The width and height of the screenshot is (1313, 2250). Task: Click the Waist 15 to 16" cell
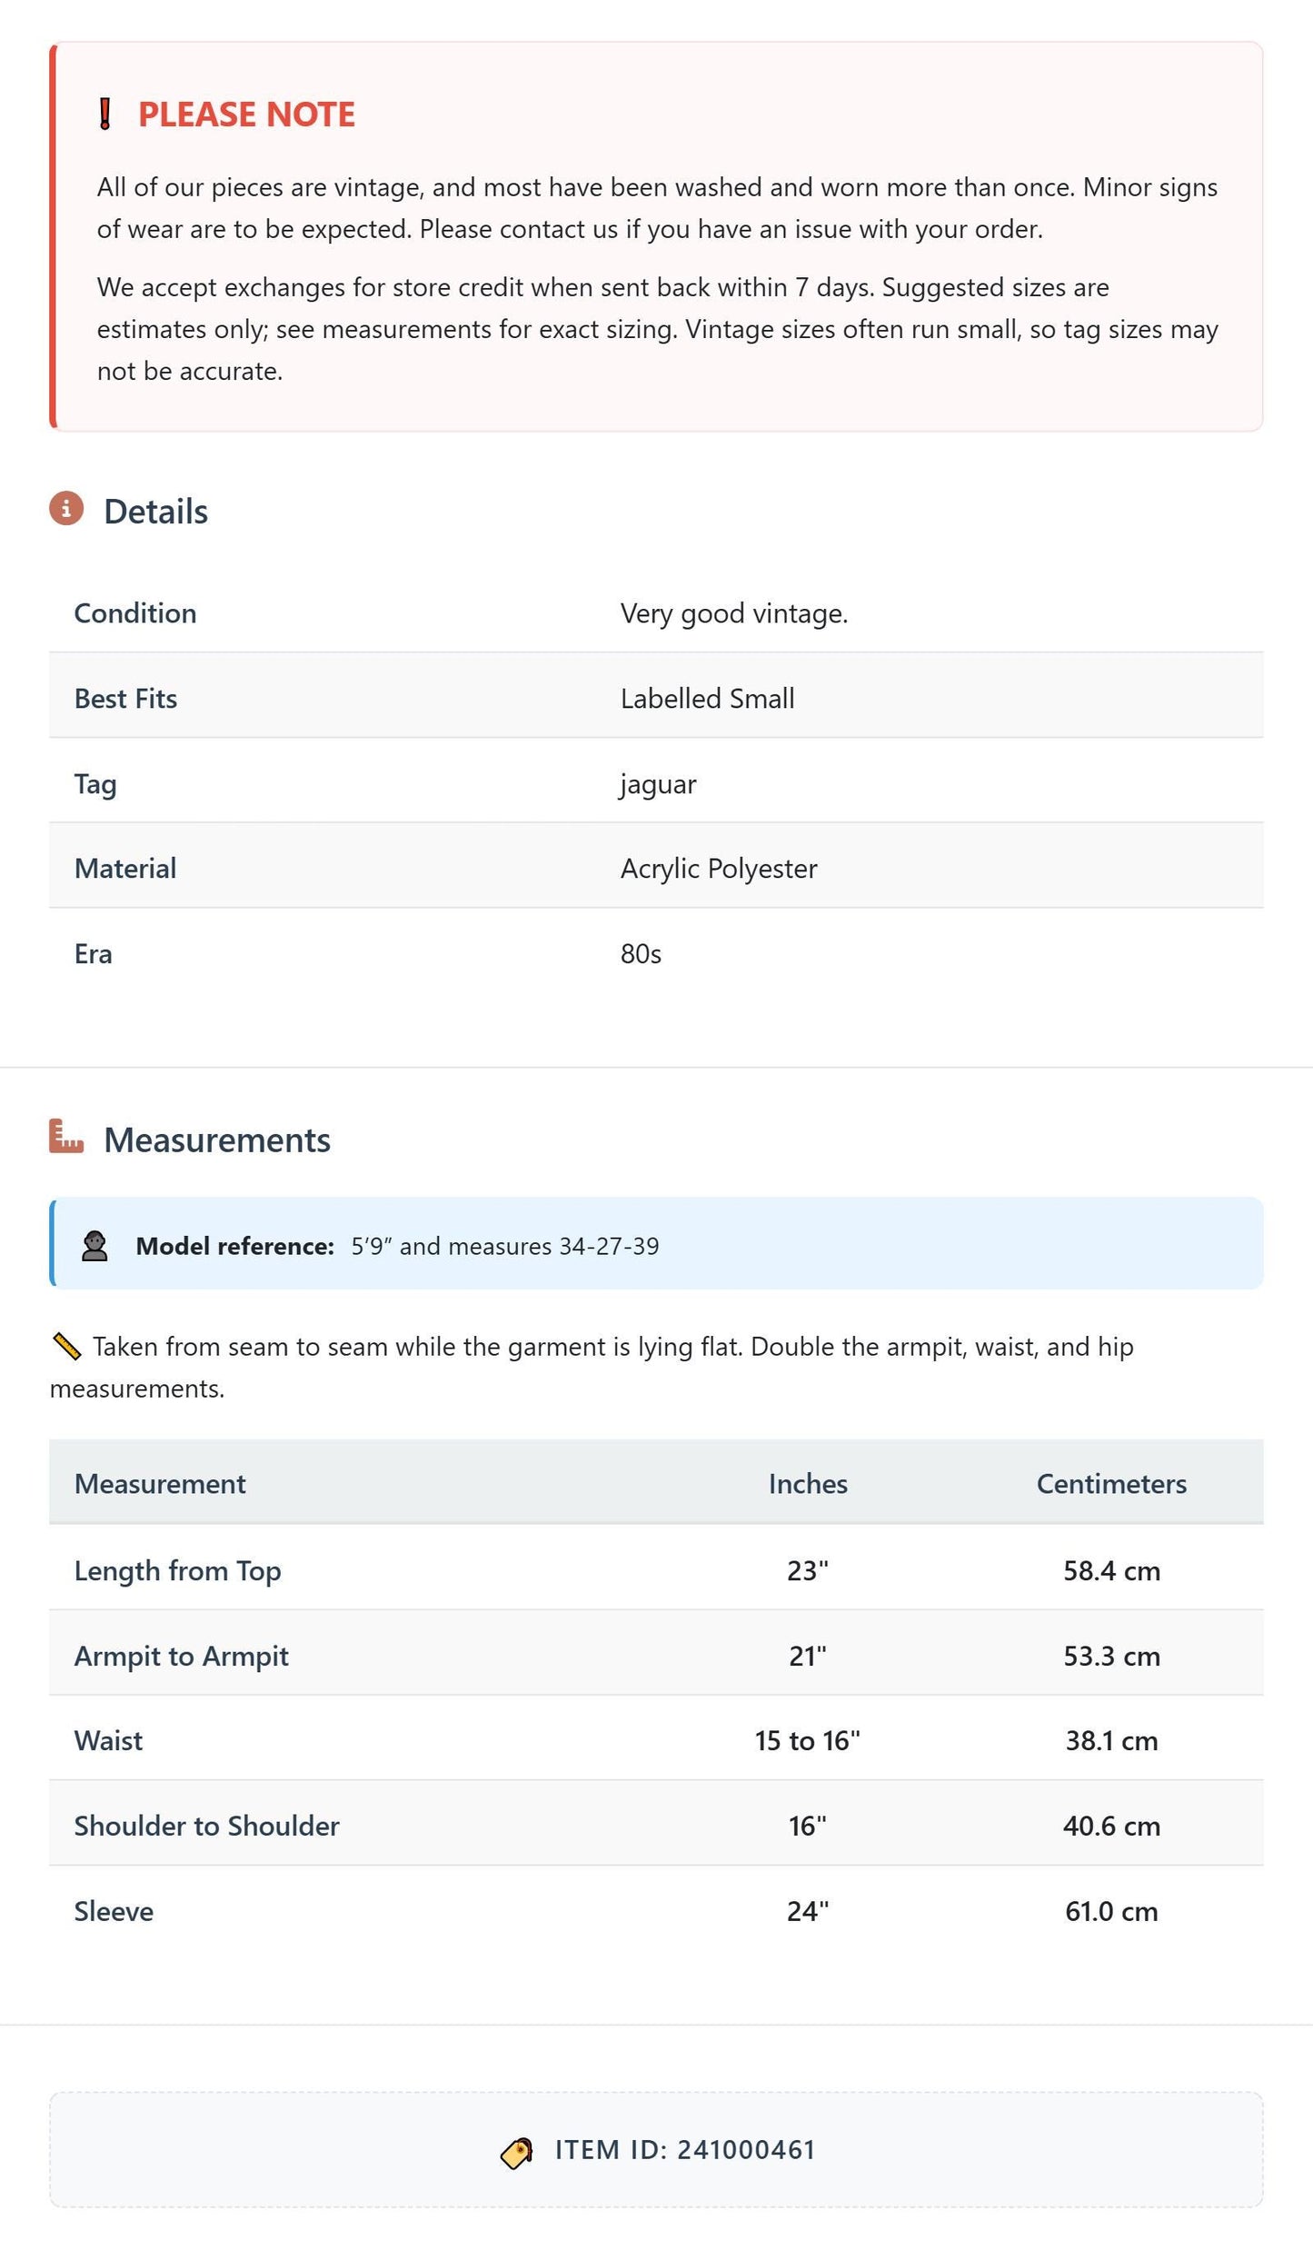[x=808, y=1740]
